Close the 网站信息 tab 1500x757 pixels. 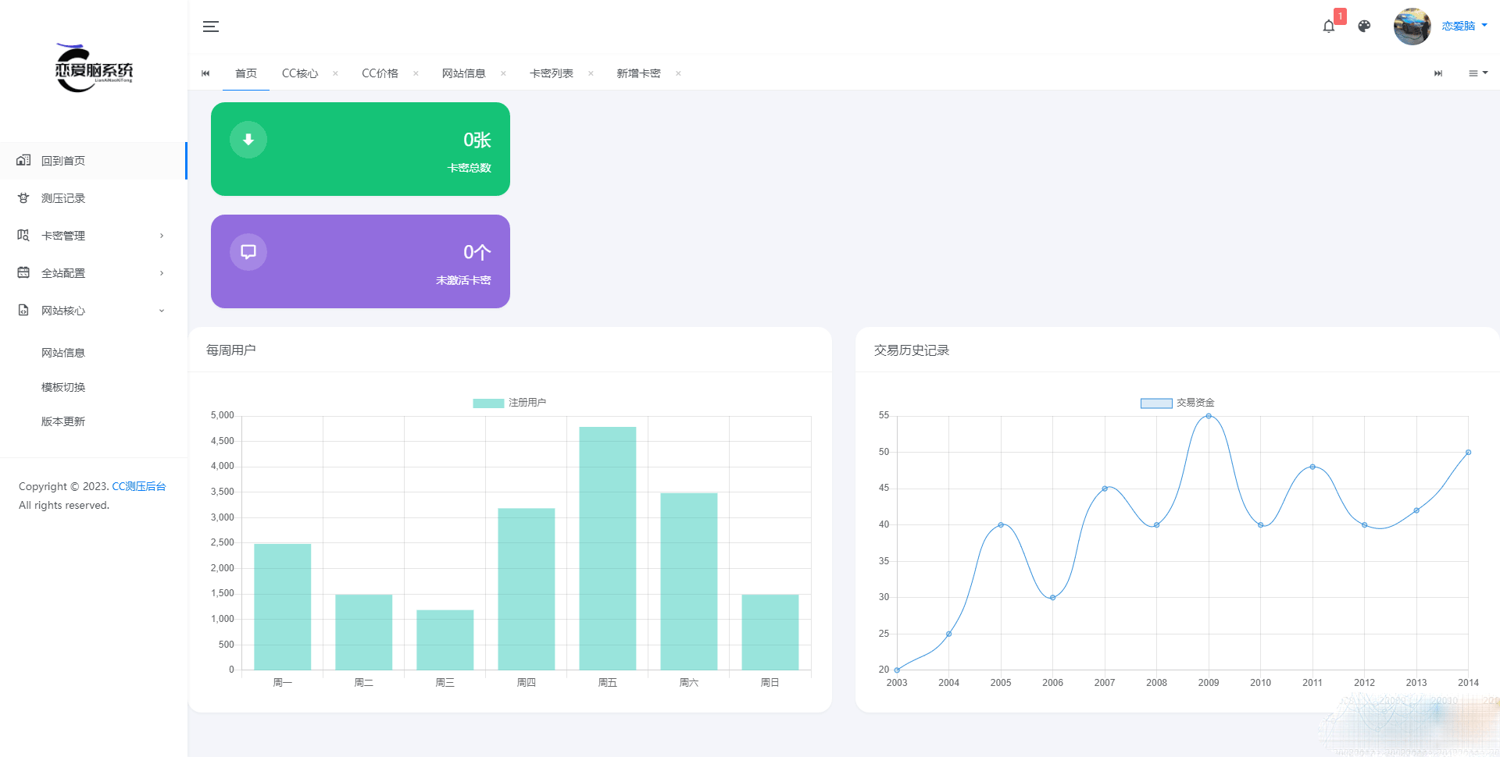(503, 73)
